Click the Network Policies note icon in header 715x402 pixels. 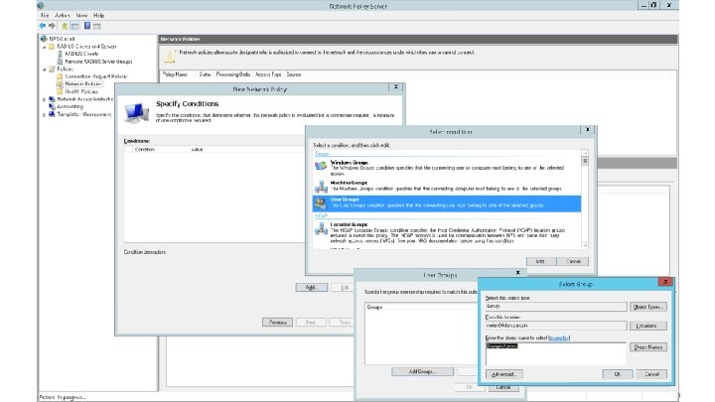pos(170,56)
